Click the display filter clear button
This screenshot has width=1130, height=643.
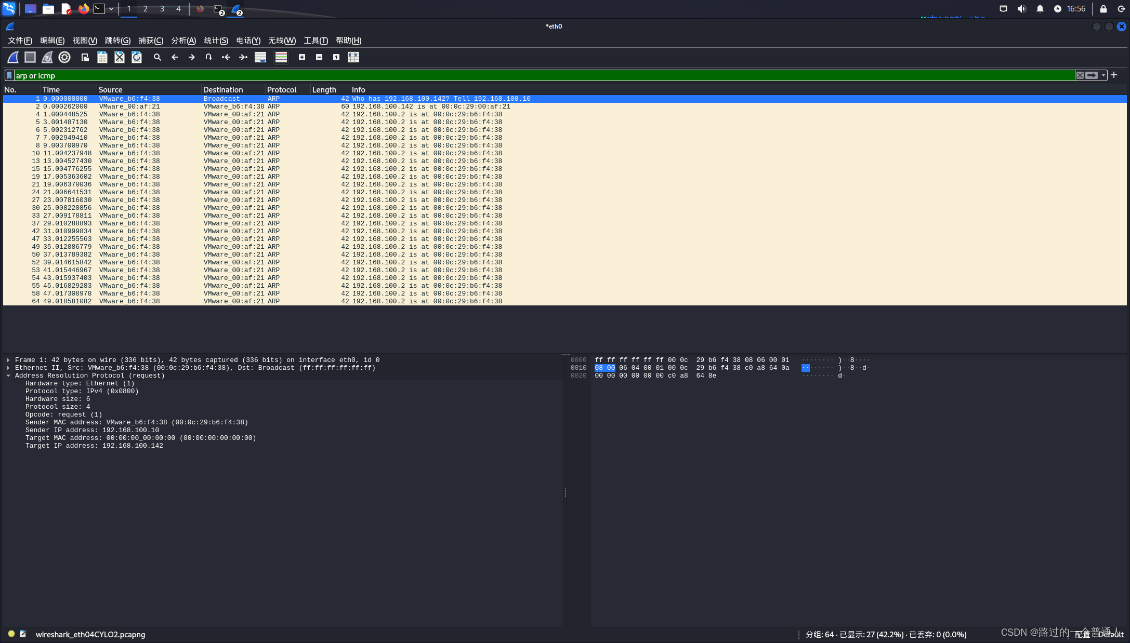(1080, 75)
